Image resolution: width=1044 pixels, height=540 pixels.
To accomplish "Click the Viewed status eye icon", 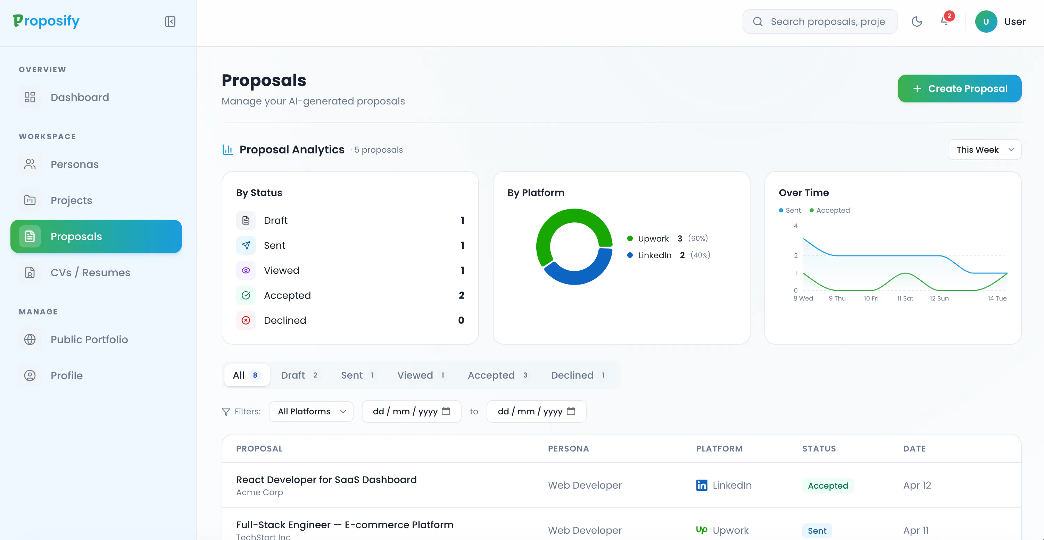I will [x=246, y=270].
